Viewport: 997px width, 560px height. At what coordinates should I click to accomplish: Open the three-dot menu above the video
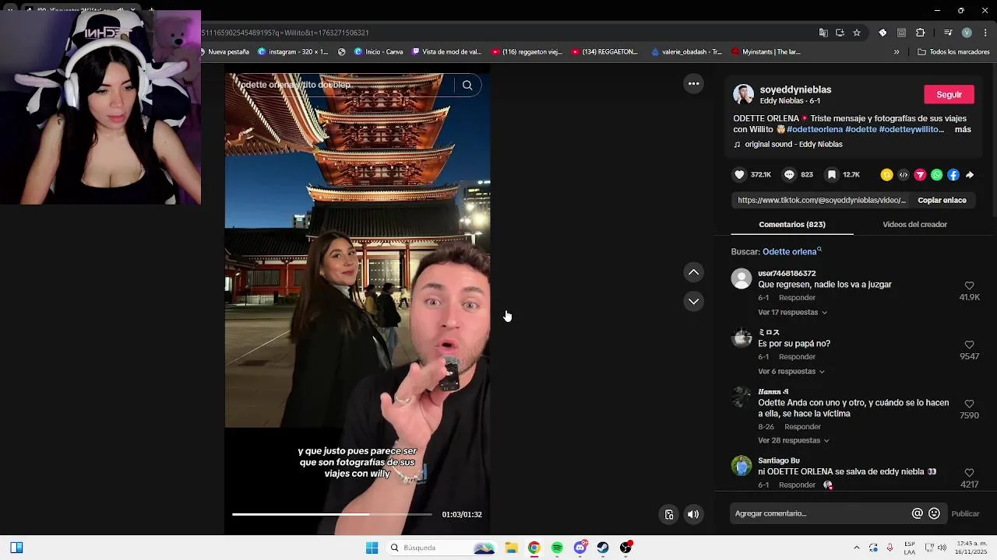(x=693, y=84)
